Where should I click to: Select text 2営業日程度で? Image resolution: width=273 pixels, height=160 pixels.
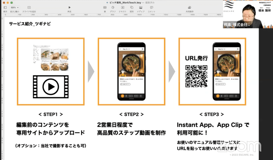coord(115,125)
